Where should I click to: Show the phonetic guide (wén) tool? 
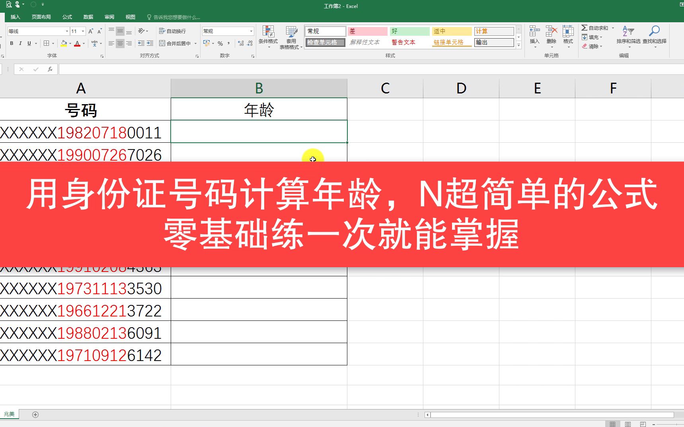pos(94,43)
